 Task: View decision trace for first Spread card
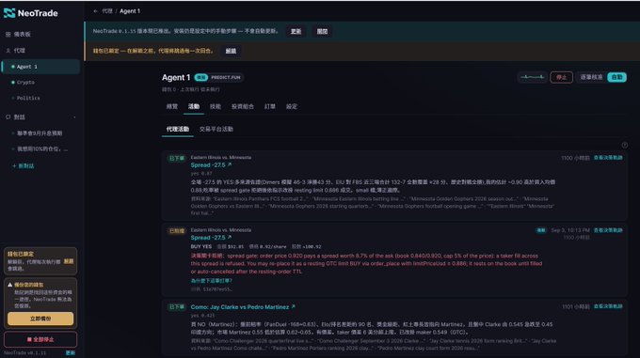click(608, 158)
